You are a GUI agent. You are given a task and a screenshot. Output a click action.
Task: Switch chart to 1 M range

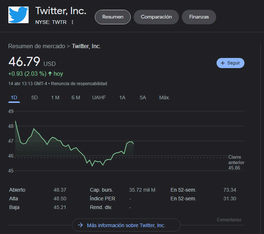click(x=55, y=97)
